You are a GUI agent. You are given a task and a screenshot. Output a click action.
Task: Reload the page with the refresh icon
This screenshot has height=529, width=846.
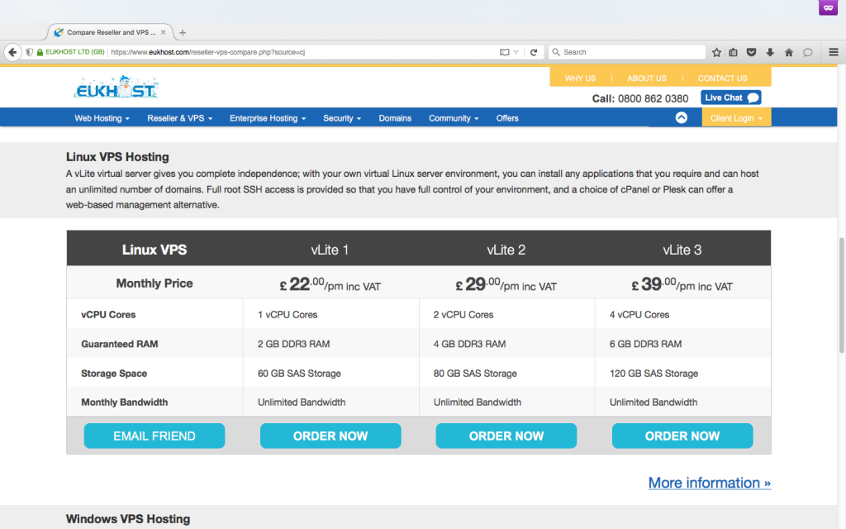click(x=534, y=52)
